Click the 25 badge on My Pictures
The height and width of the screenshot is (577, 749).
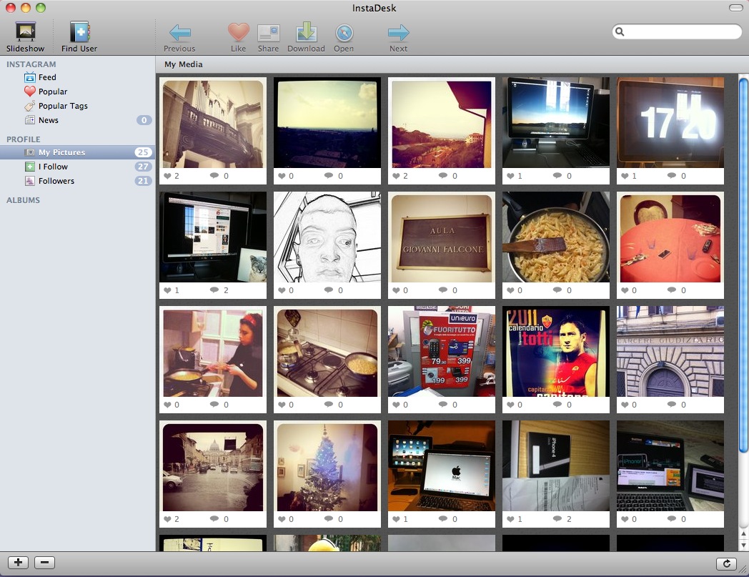tap(143, 152)
